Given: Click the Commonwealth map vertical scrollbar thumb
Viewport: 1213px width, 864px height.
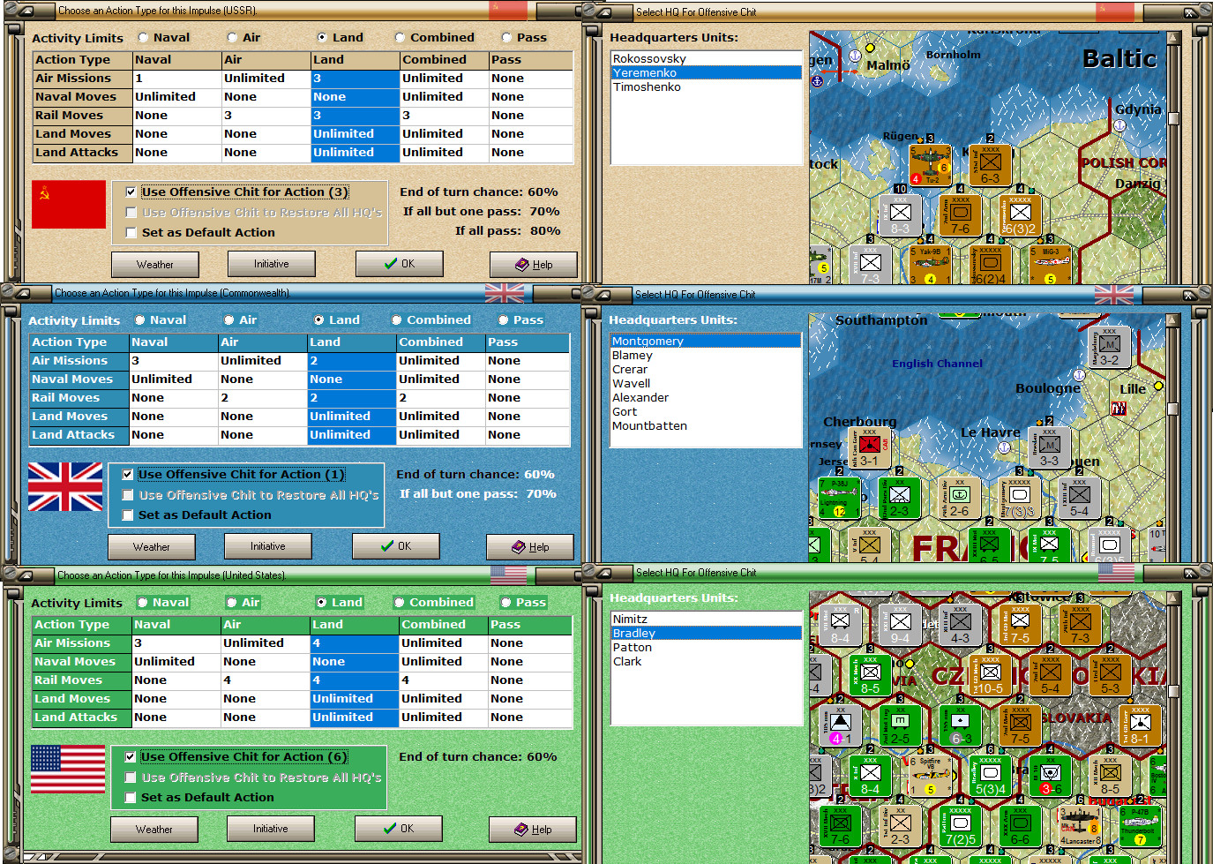Looking at the screenshot, I should click(1173, 409).
